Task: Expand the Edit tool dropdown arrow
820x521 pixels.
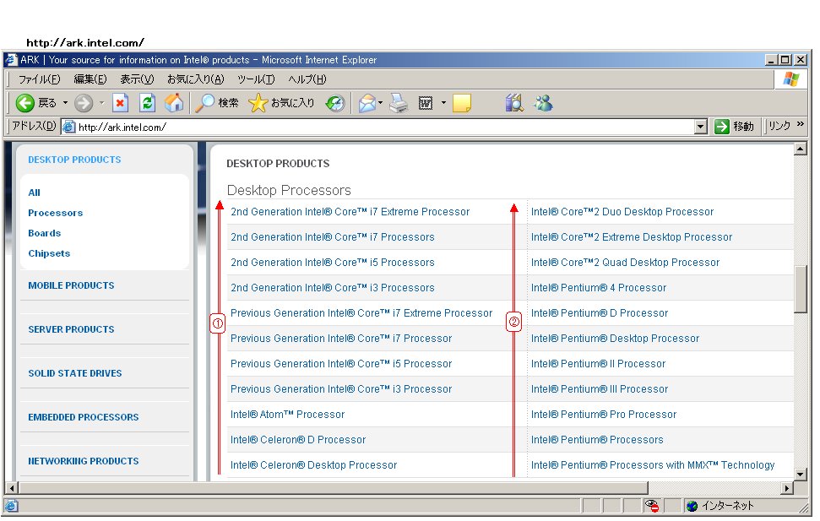Action: pos(443,103)
